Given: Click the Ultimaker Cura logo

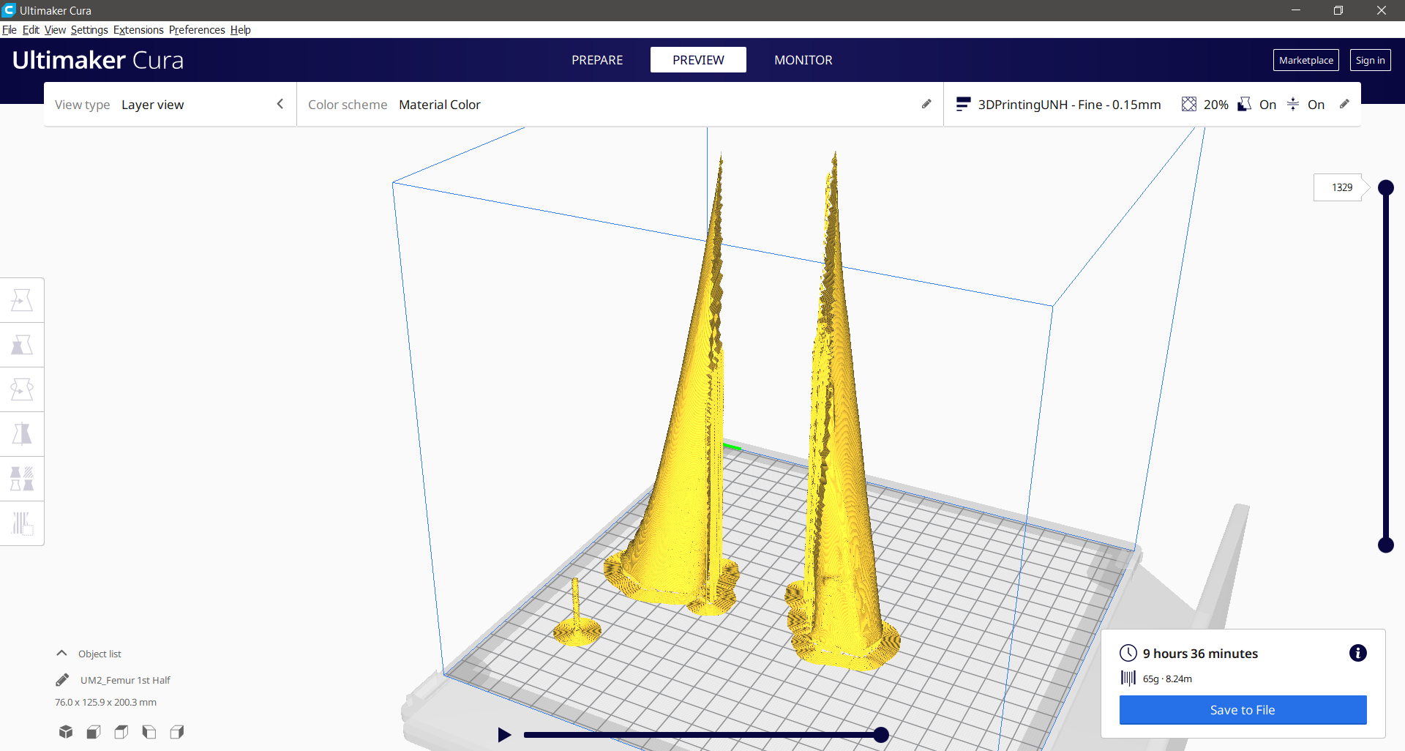Looking at the screenshot, I should pyautogui.click(x=98, y=60).
